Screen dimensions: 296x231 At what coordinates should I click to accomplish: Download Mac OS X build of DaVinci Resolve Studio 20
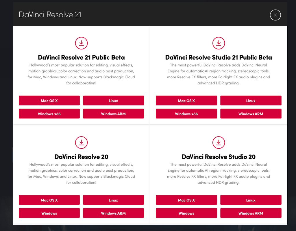tap(186, 200)
